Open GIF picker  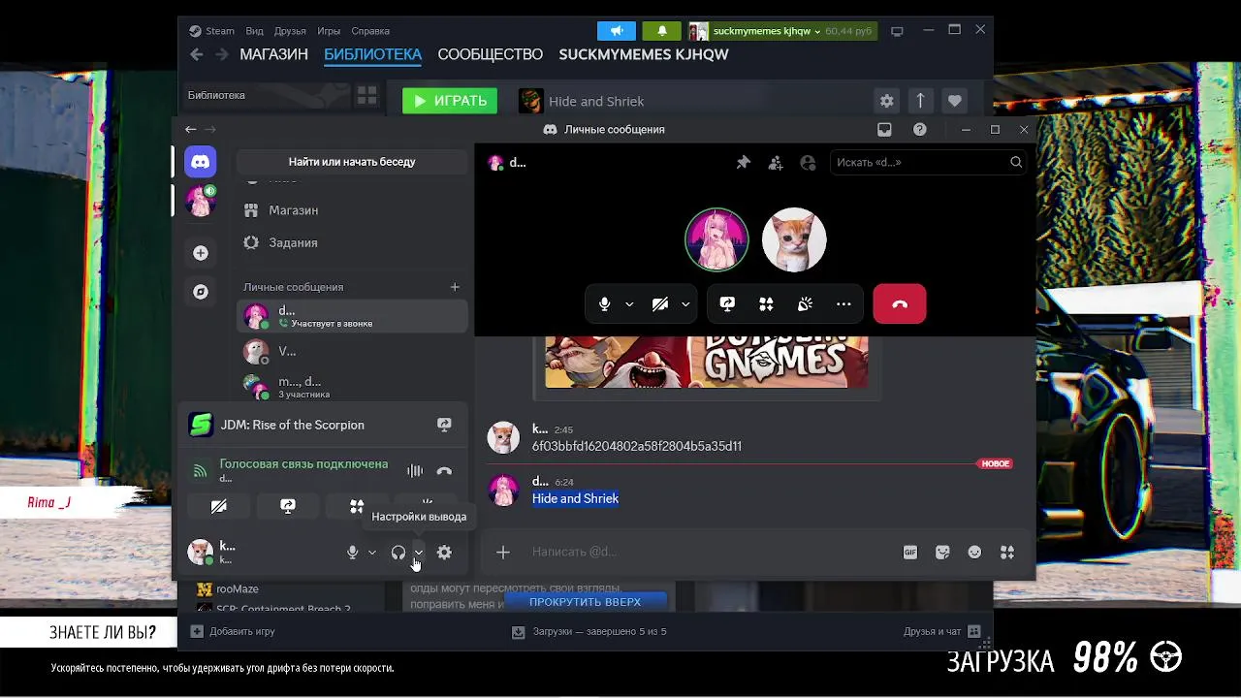[x=910, y=553]
